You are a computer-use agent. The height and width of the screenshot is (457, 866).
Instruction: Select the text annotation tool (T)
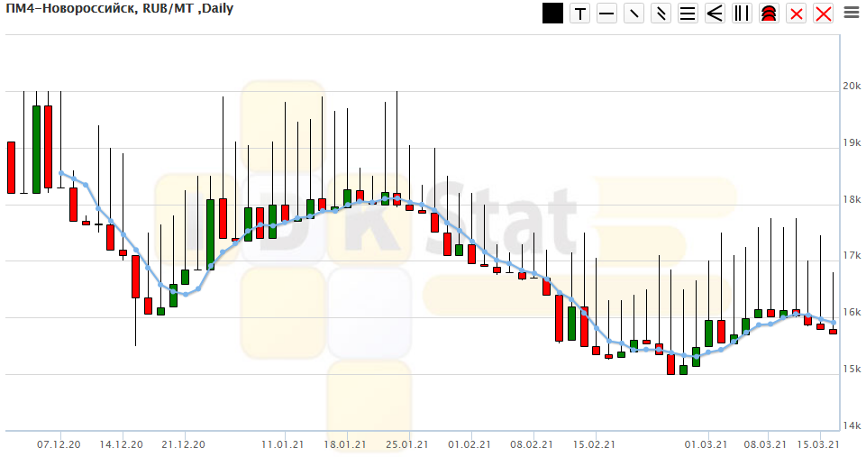(x=579, y=14)
